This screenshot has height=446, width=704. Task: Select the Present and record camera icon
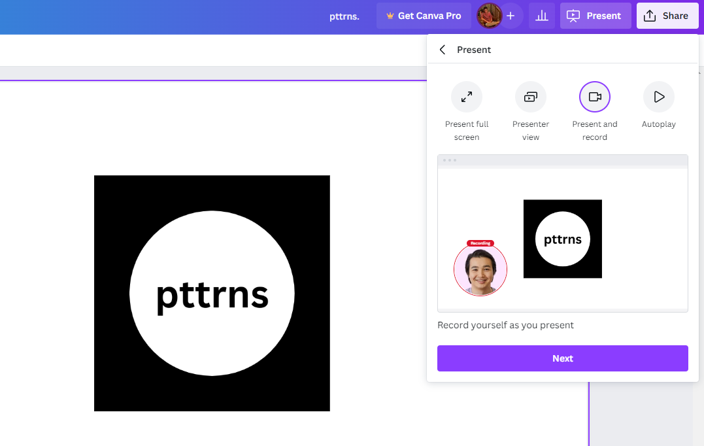click(594, 97)
